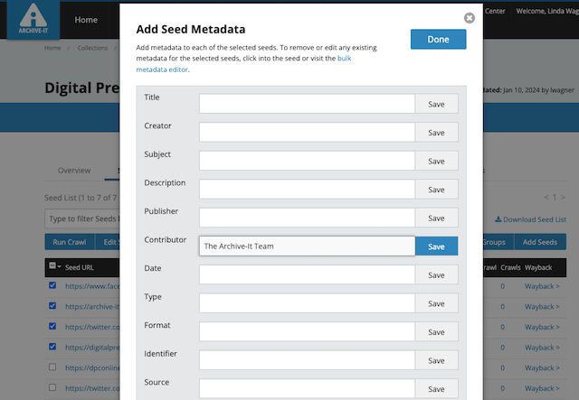The height and width of the screenshot is (400, 579).
Task: Switch to the Overview tab
Action: click(x=74, y=171)
